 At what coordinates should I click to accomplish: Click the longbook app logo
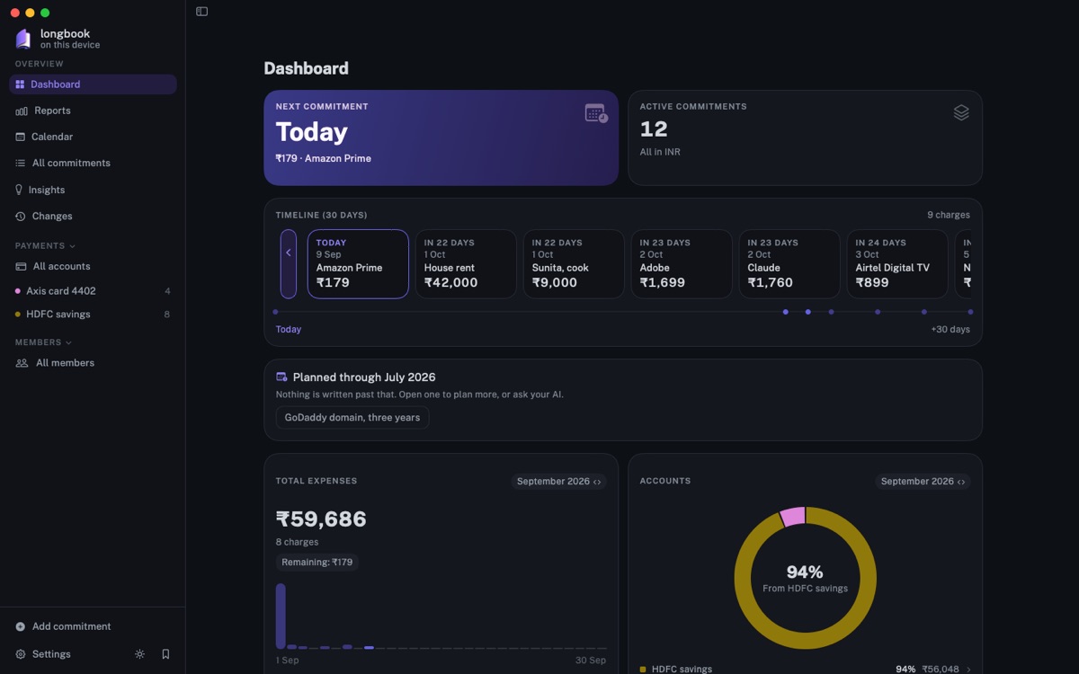point(23,39)
